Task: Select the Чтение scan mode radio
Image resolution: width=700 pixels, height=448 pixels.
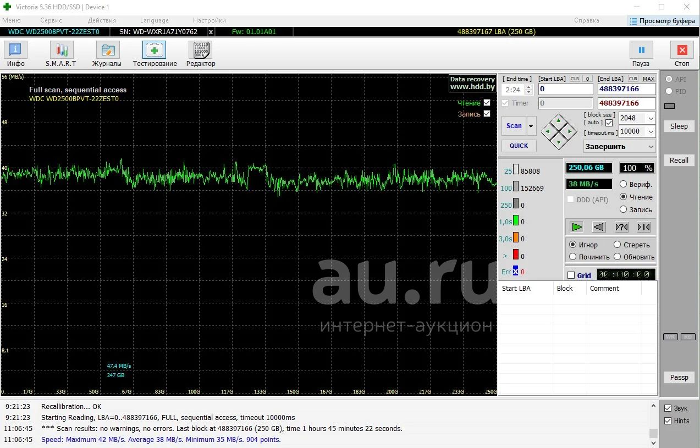Action: [623, 197]
